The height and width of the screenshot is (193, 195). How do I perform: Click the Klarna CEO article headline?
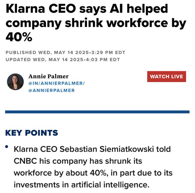point(96,23)
